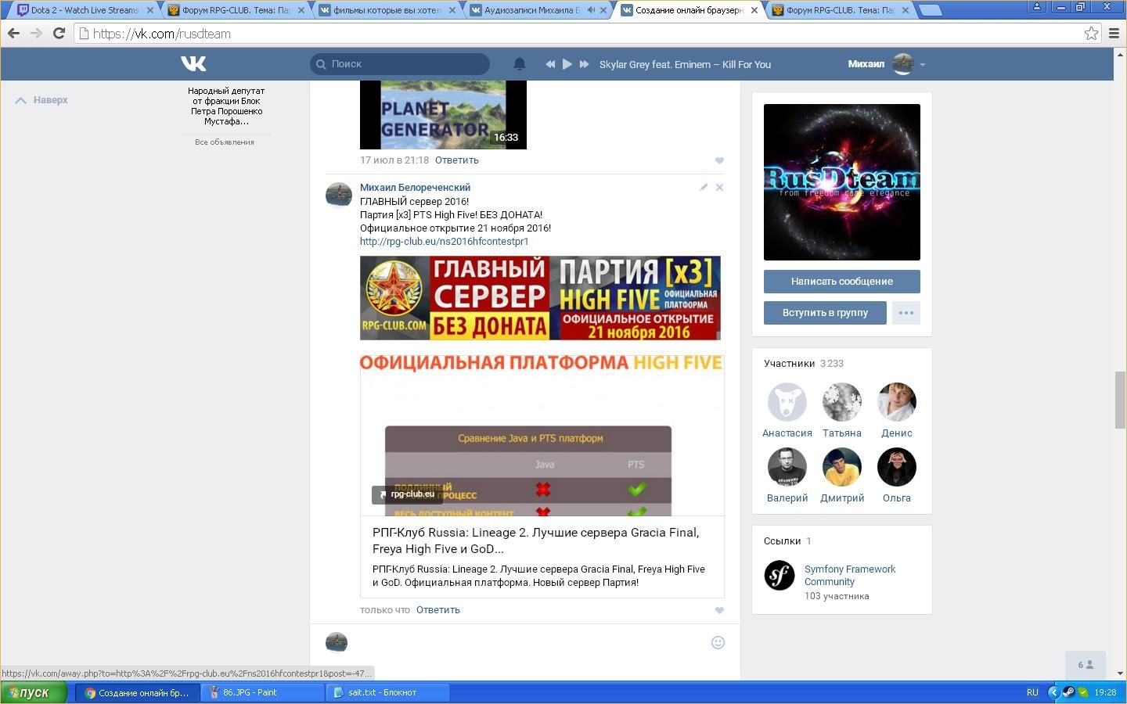Like the 17 июл comment
The height and width of the screenshot is (704, 1127).
pyautogui.click(x=719, y=160)
